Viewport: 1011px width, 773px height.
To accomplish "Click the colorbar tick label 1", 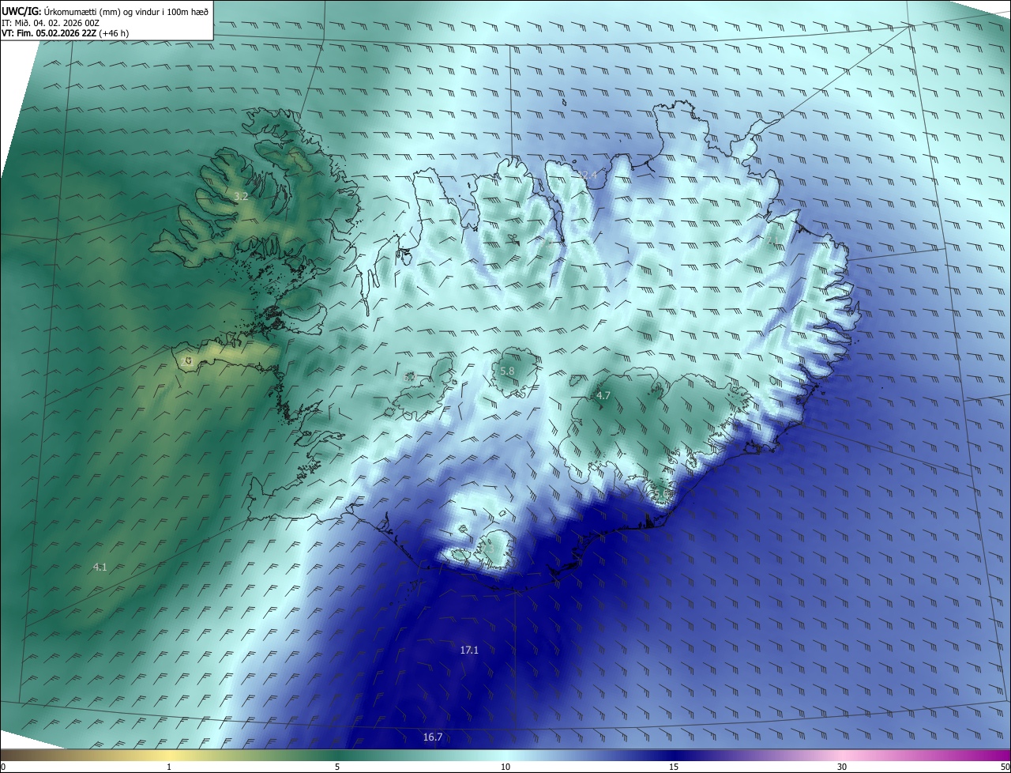I will click(169, 767).
